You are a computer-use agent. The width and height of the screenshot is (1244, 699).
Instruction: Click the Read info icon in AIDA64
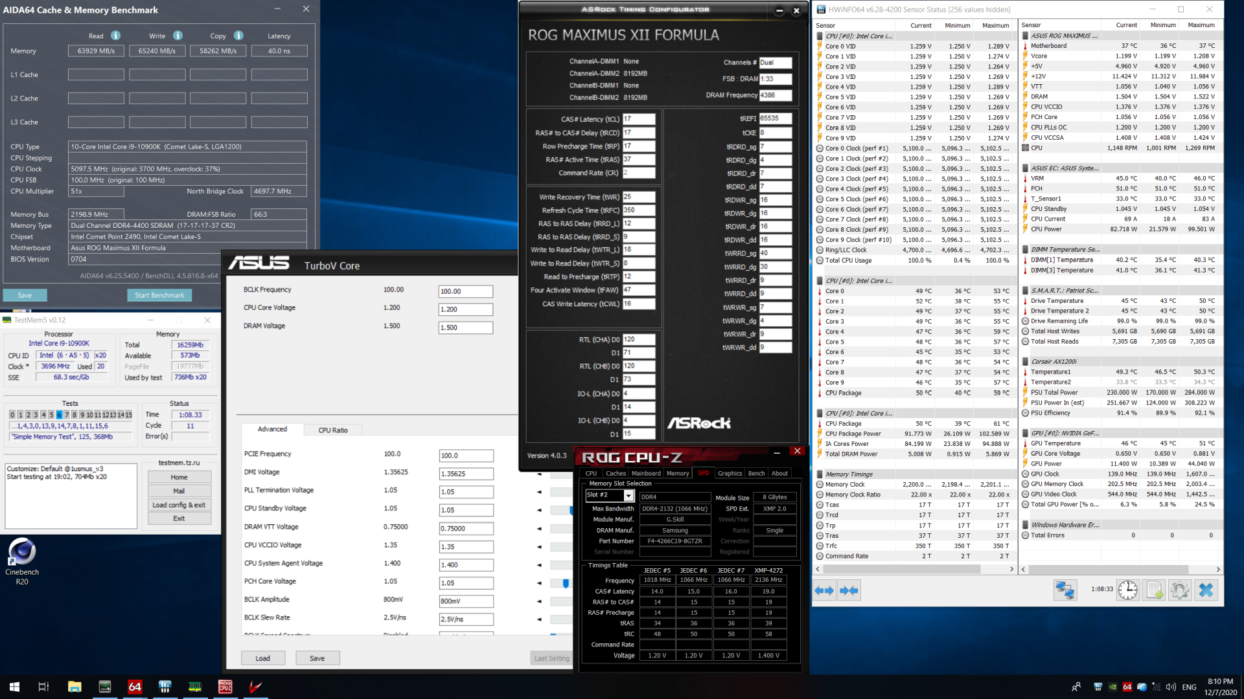[x=115, y=36]
